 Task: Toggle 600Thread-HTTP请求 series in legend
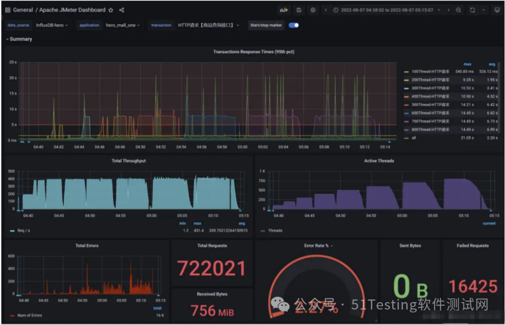pyautogui.click(x=430, y=113)
